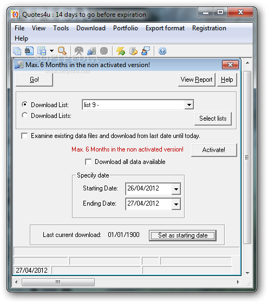Viewport: 268px width, 303px height.
Task: Click the Select lists button
Action: (213, 118)
